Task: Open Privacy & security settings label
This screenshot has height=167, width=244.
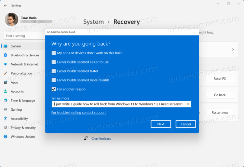Action: (23, 128)
